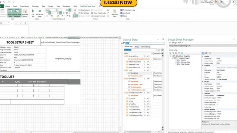Collapse the Output Settings property category
The image size is (237, 133).
(203, 109)
